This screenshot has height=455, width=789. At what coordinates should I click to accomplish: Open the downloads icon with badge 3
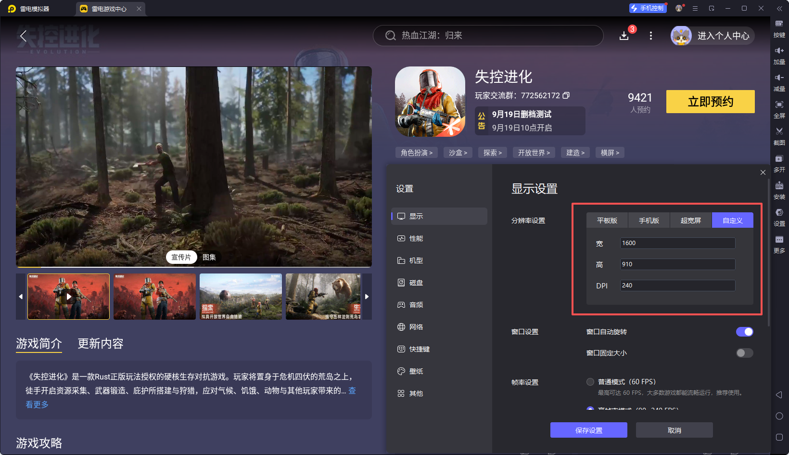coord(624,36)
